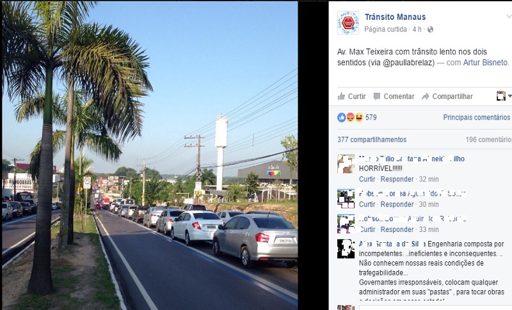Click Curtir on the HORRÍVEL comment
Viewport: 512px width, 310px height.
pos(367,179)
